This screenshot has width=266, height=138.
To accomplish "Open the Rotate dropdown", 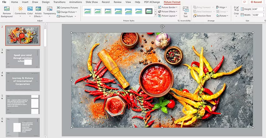I will 222,16.
